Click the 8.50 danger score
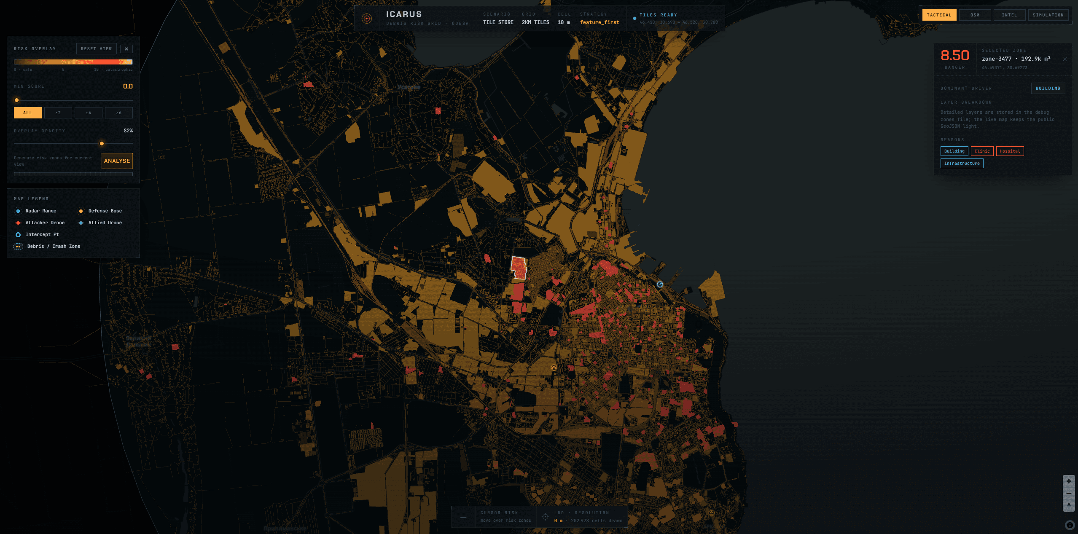 coord(955,56)
